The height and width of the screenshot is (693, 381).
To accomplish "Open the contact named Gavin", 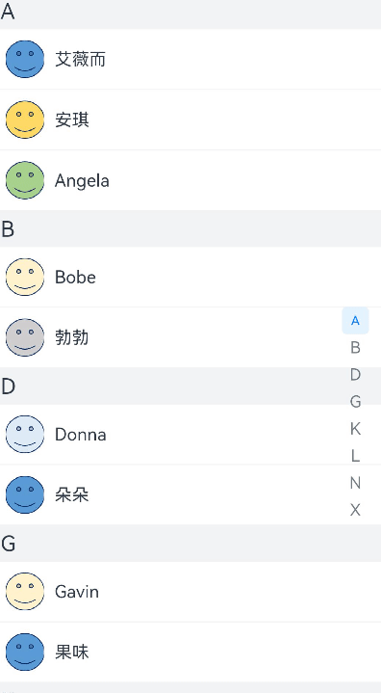I will 190,592.
